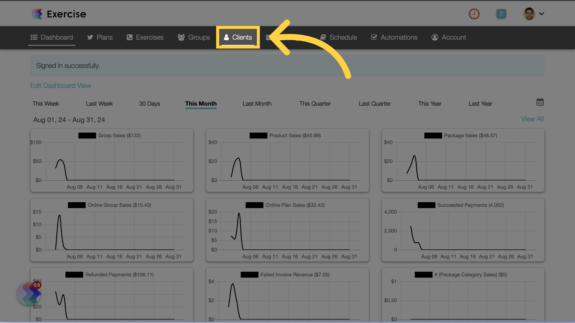
Task: Click the Schedule calendar icon
Action: (323, 37)
